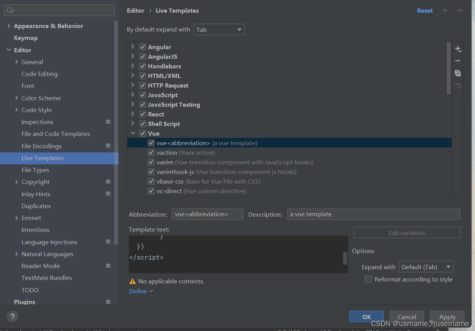Remove selected template with minus icon

pos(458,61)
